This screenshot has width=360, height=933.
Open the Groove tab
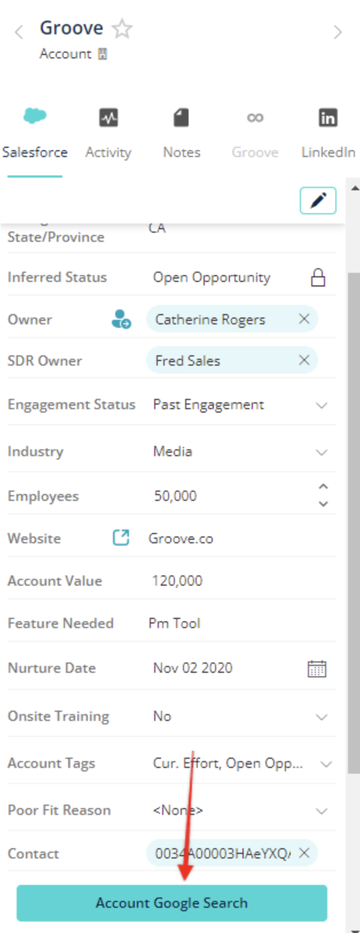[x=255, y=152]
